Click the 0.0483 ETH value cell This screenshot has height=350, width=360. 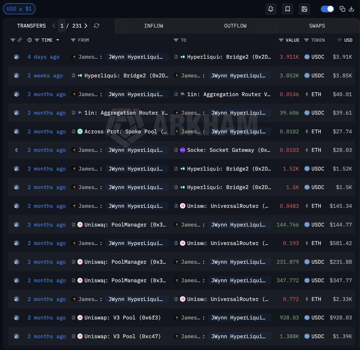point(289,206)
